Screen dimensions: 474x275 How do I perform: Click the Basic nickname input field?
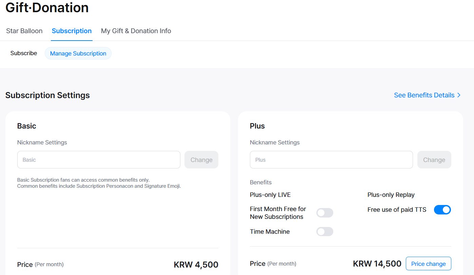coord(99,160)
